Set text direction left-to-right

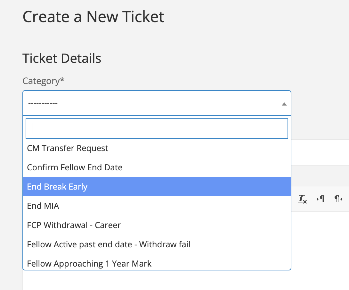pyautogui.click(x=321, y=199)
